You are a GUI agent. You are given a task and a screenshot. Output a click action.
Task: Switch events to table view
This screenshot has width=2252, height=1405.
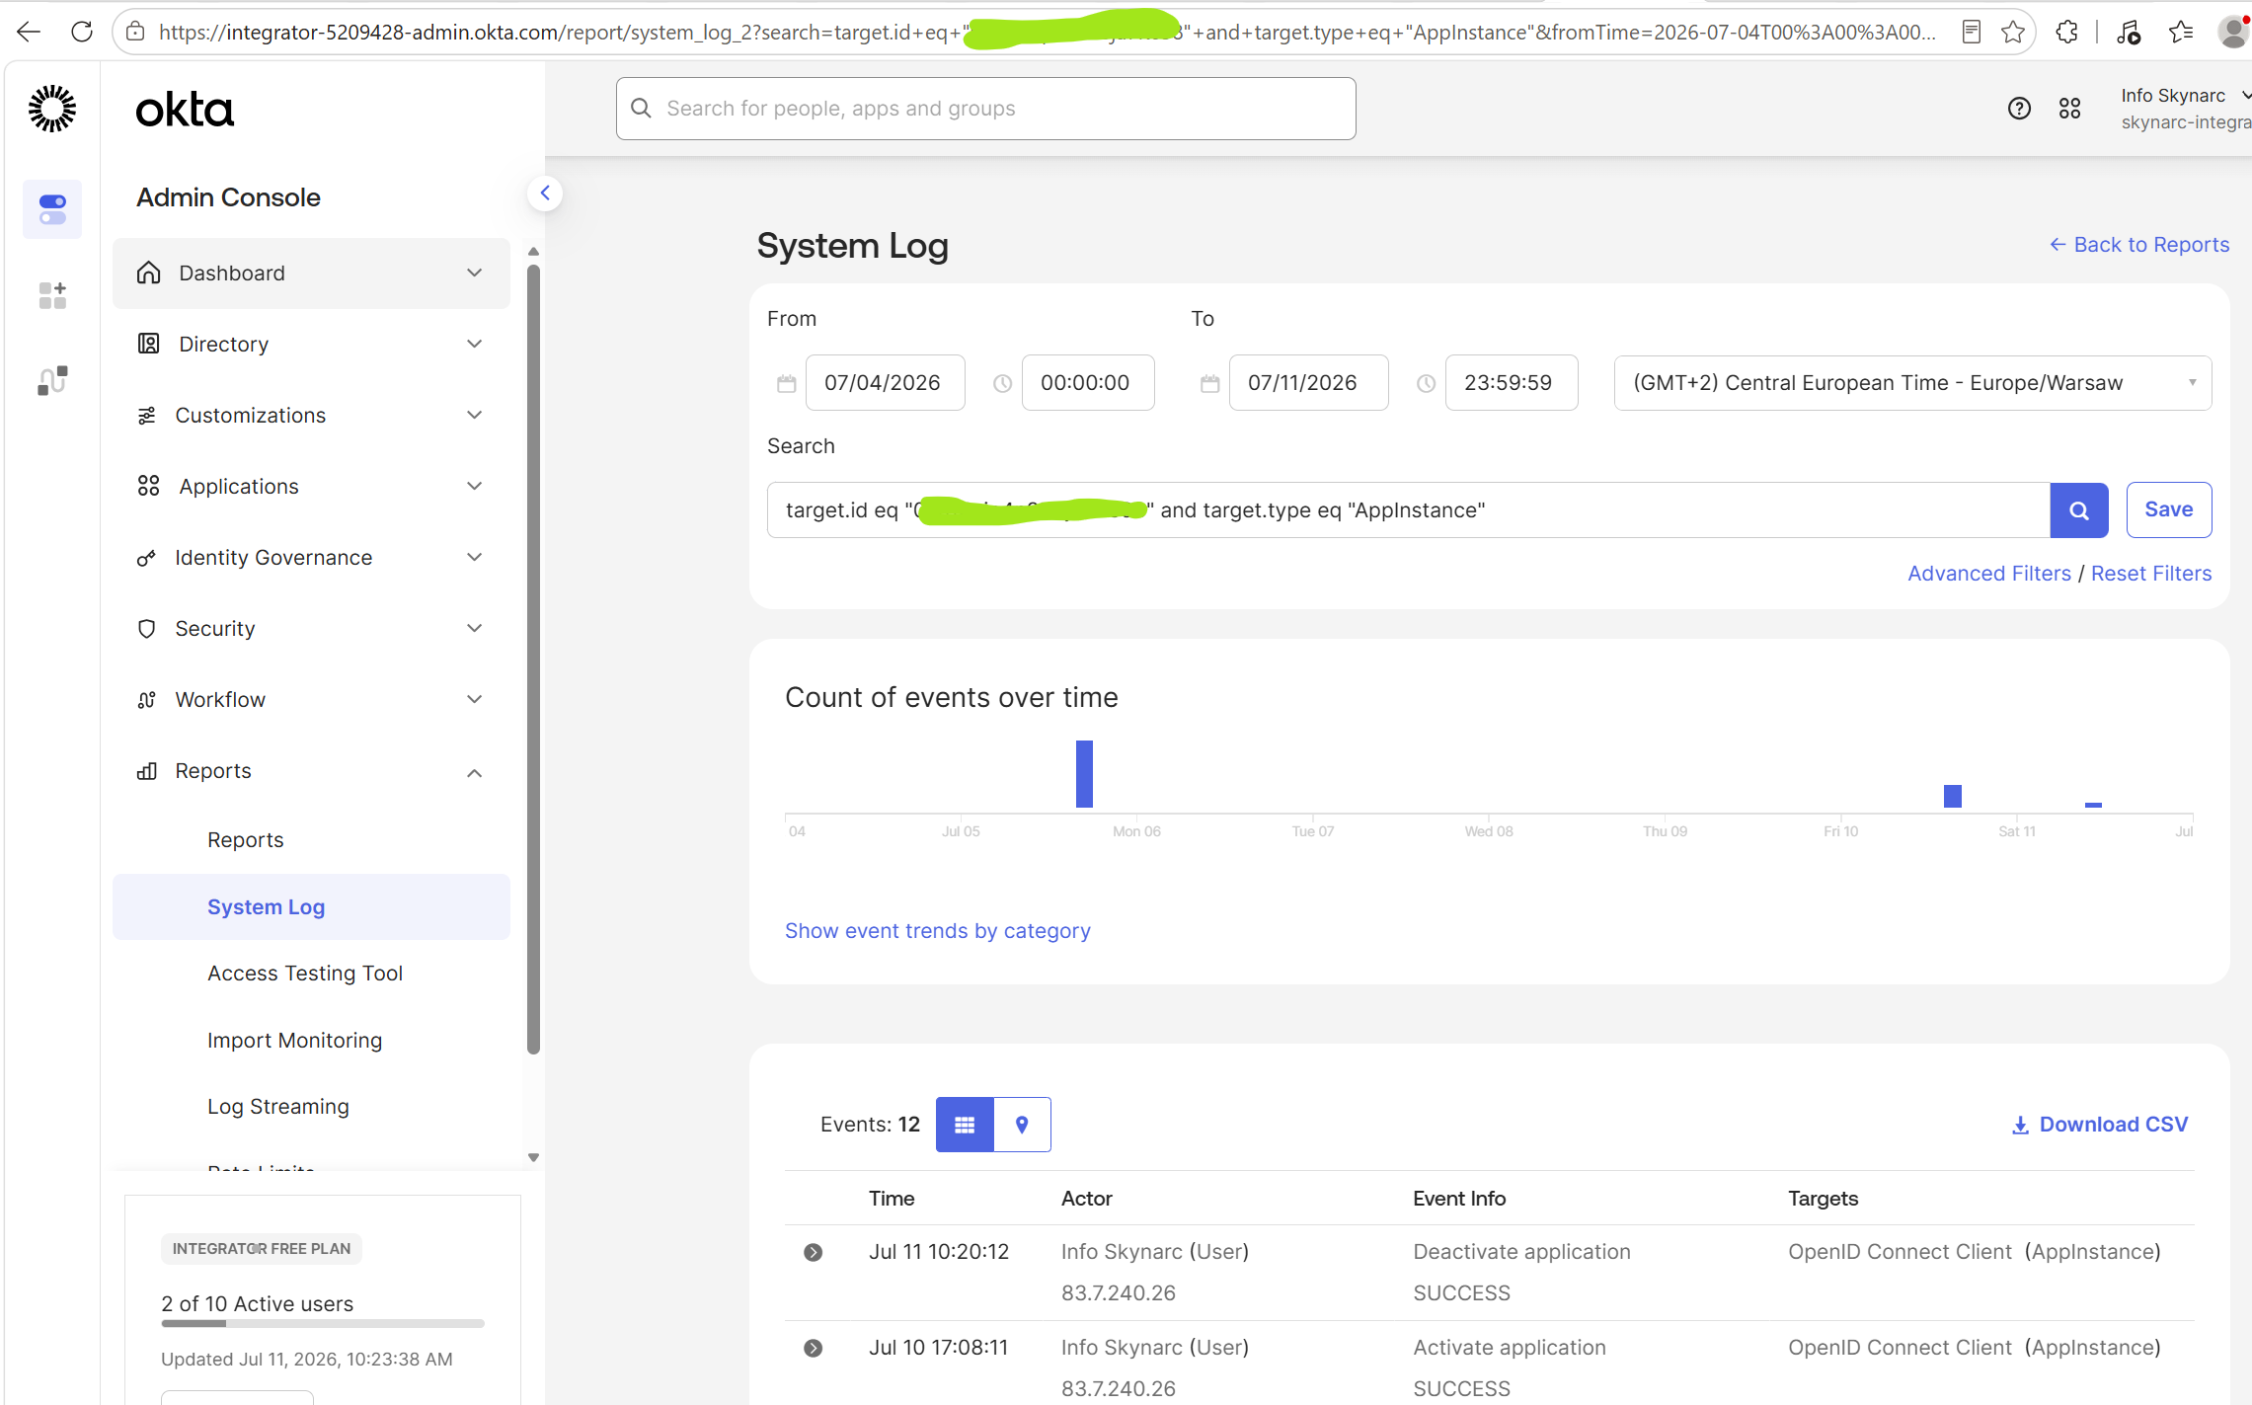965,1125
